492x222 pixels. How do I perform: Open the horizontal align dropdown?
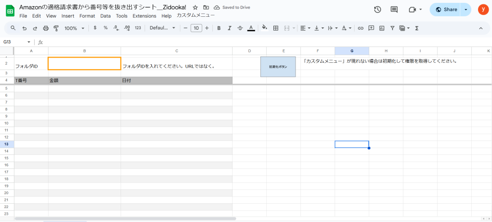tap(305, 28)
